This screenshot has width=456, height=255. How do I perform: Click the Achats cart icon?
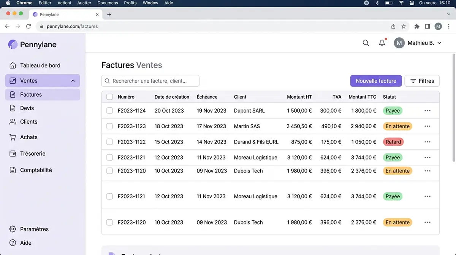(x=13, y=137)
